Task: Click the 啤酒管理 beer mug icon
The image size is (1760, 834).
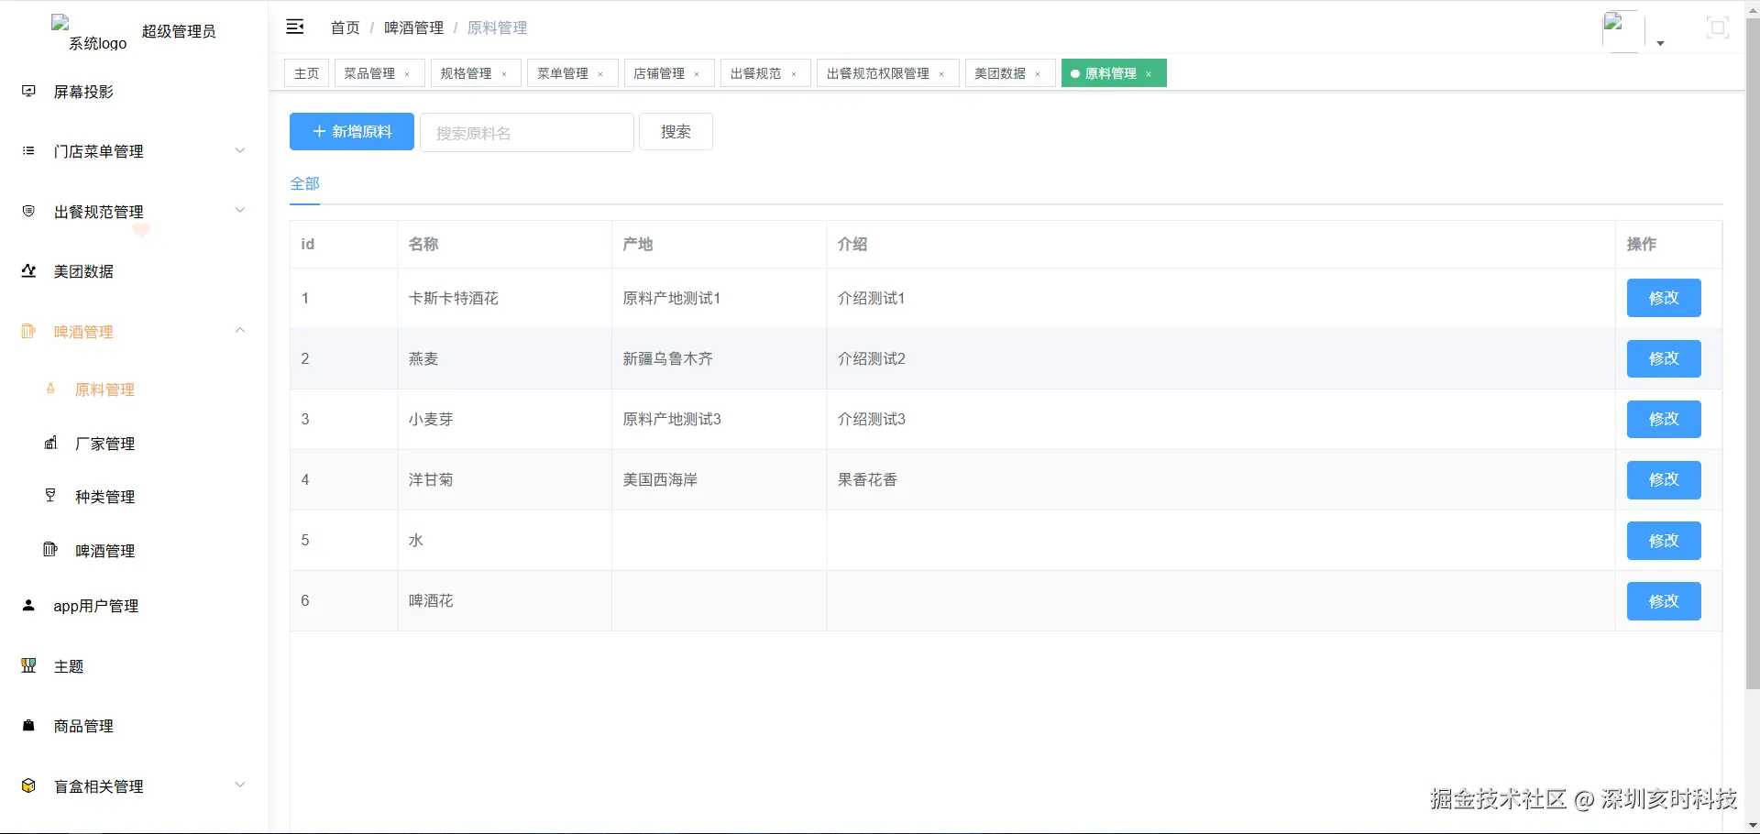Action: point(28,331)
